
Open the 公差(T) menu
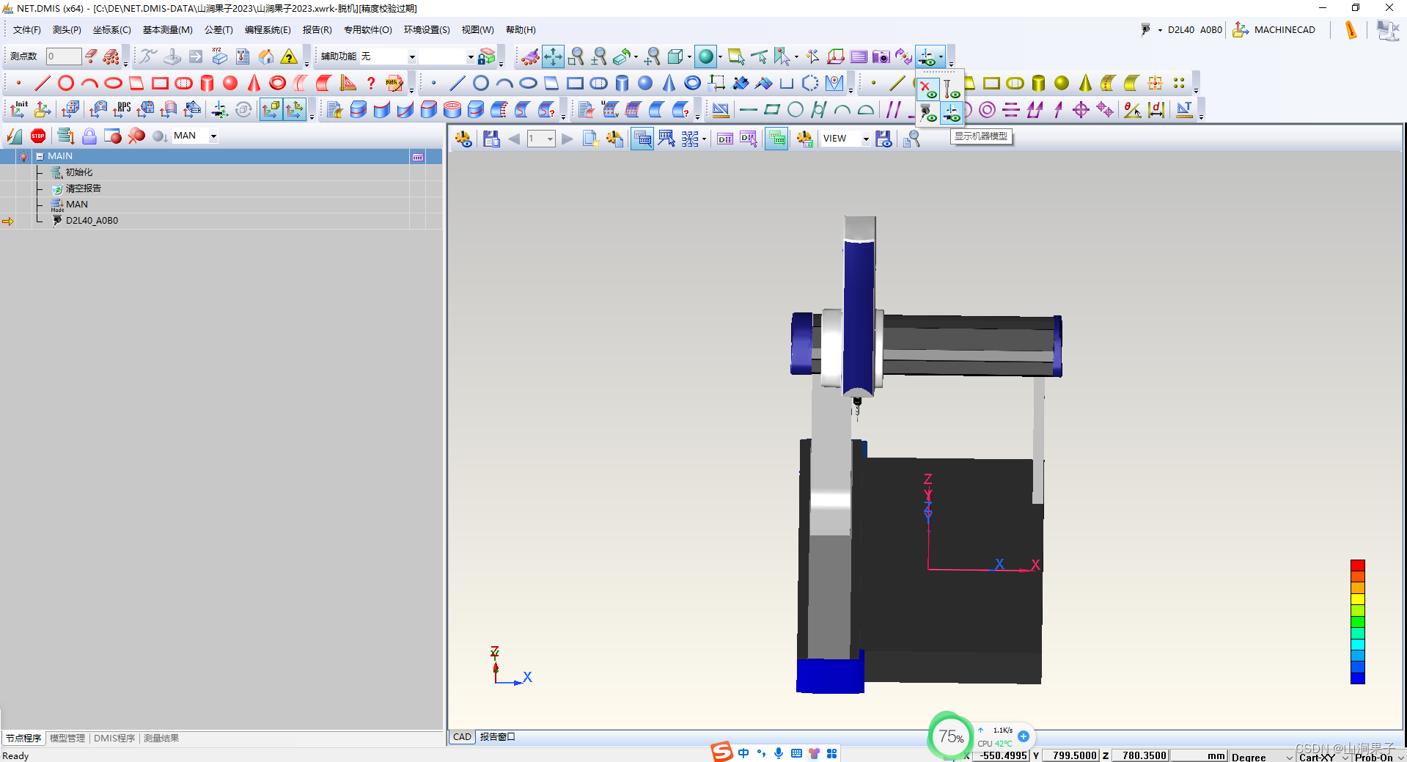pyautogui.click(x=218, y=30)
